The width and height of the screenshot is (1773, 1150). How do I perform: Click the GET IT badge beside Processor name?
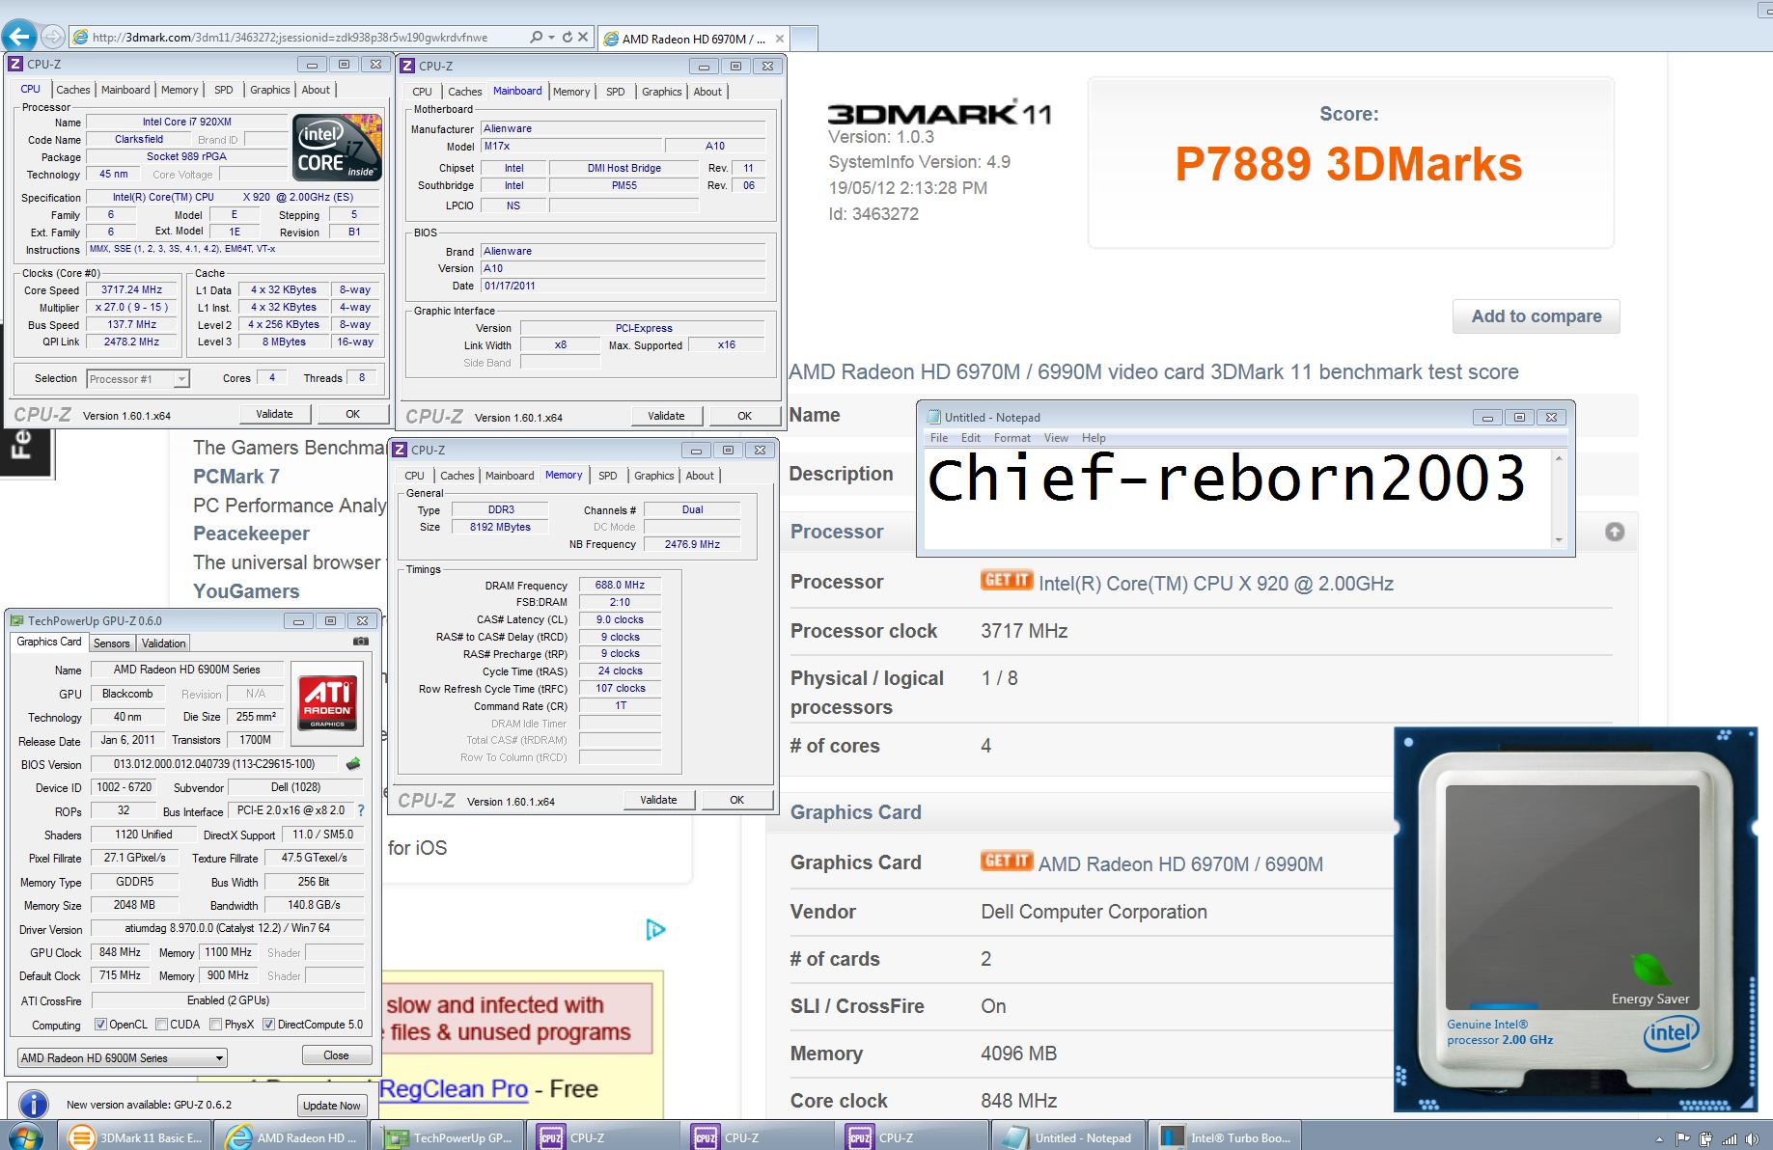(1007, 581)
